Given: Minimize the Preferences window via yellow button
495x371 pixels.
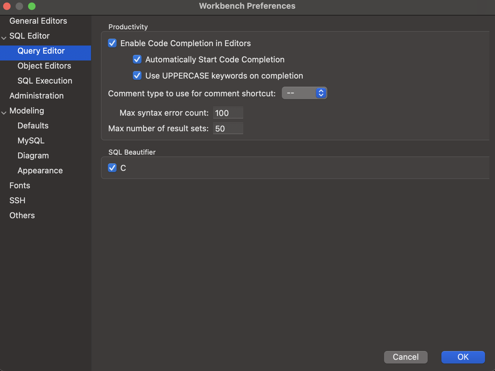Looking at the screenshot, I should [x=19, y=6].
